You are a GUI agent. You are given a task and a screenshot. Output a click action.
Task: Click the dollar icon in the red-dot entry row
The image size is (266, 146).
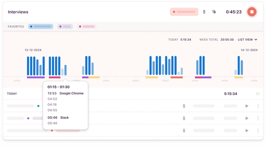(x=184, y=130)
